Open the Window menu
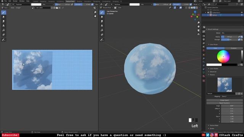244x137 pixels. (x=22, y=1)
